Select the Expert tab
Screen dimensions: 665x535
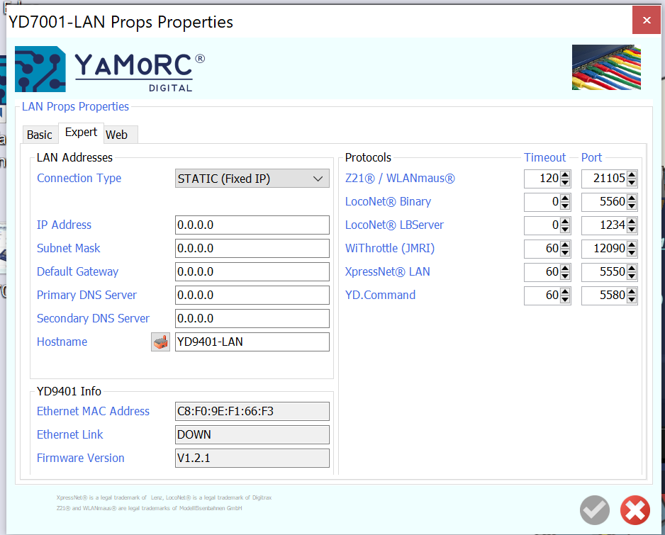click(81, 133)
